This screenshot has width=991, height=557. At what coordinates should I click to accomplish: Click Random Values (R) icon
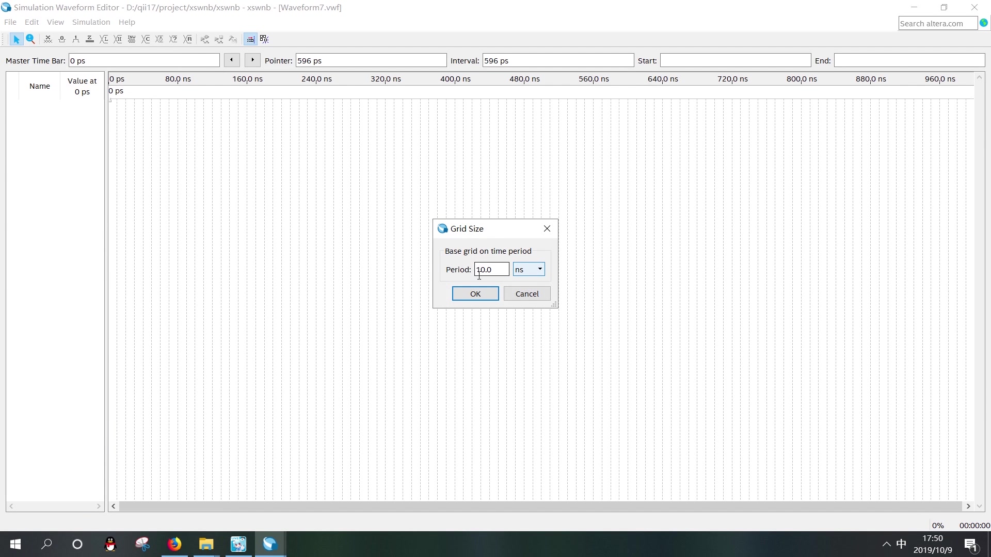(188, 39)
